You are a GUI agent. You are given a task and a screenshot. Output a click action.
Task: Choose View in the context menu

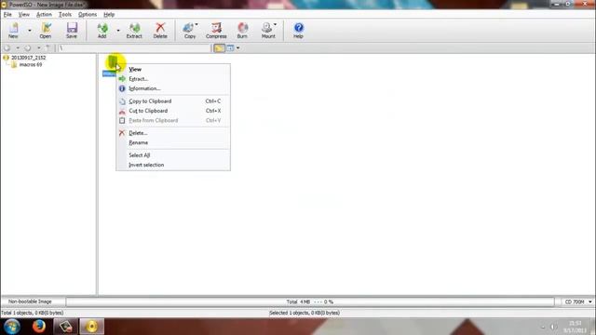click(x=173, y=69)
